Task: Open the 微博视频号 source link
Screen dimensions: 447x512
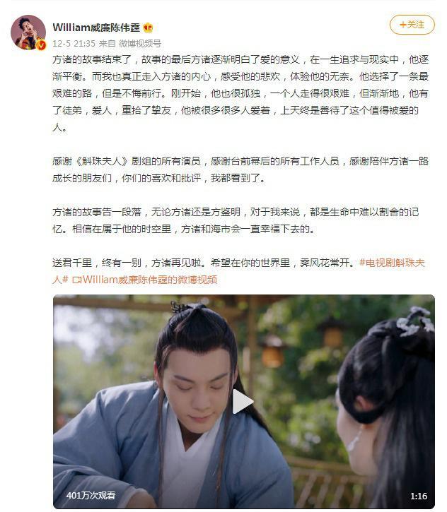Action: (139, 43)
